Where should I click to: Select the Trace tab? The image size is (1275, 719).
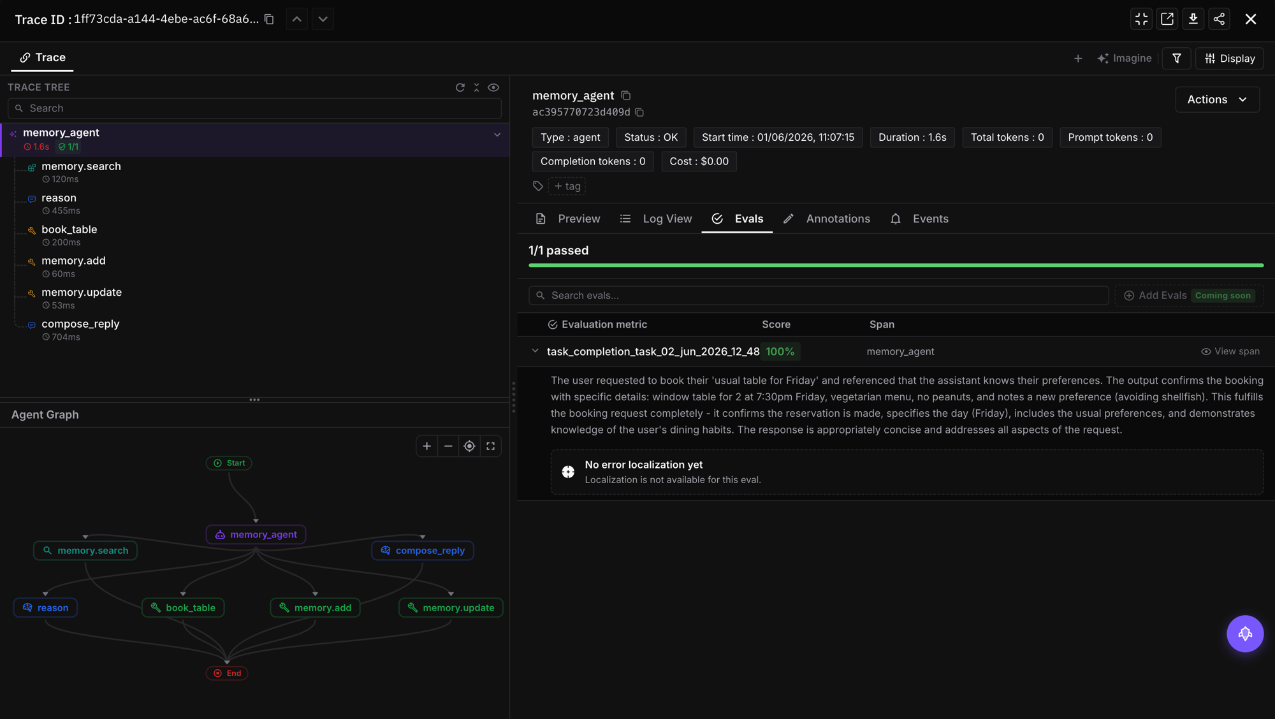click(x=42, y=57)
